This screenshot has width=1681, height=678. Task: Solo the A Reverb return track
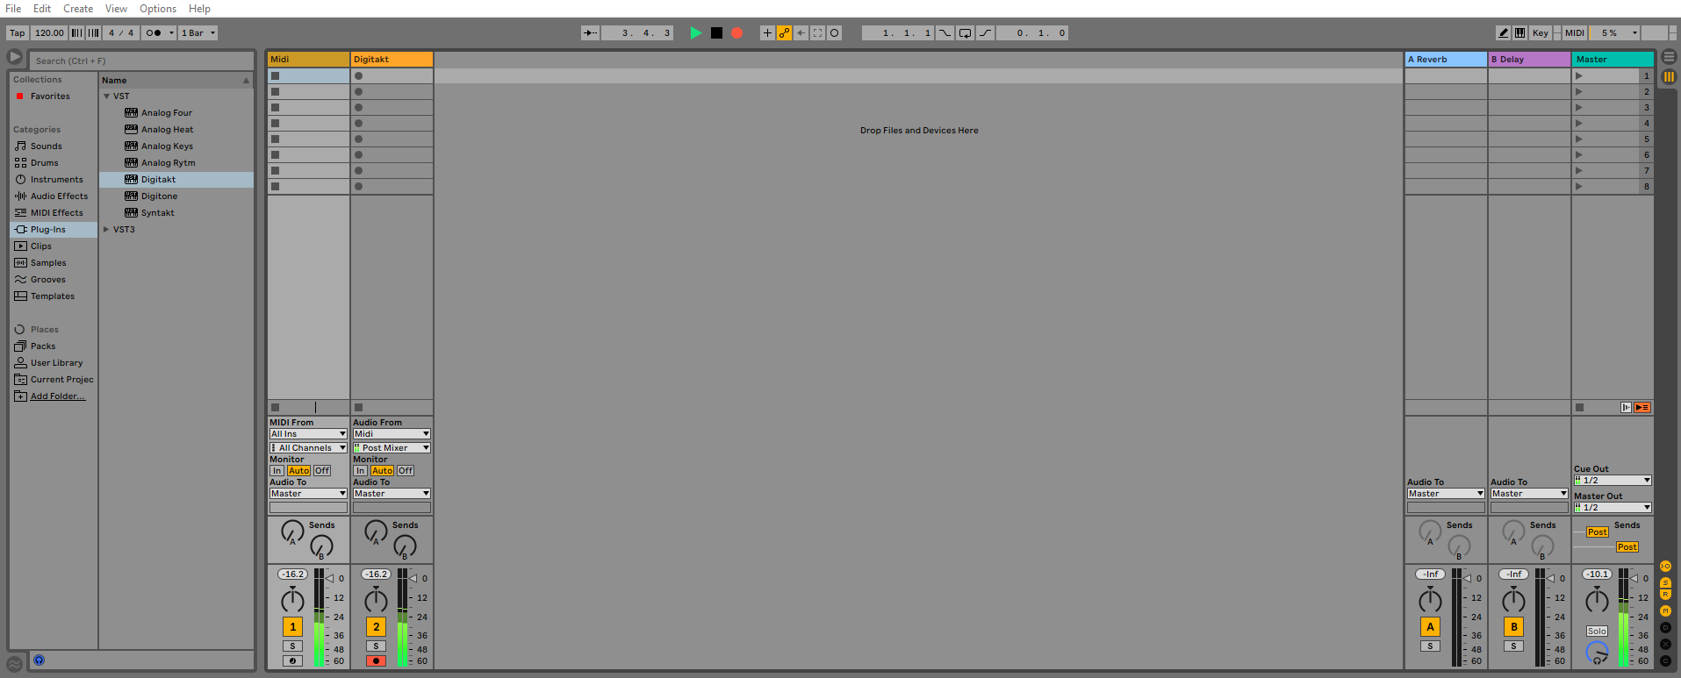(x=1430, y=646)
